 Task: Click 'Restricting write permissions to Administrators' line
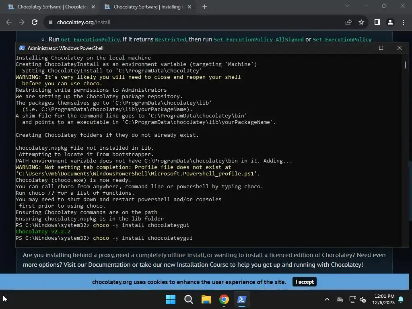[91, 90]
